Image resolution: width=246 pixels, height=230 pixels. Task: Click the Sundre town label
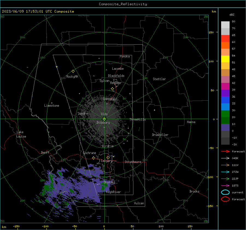pyautogui.click(x=83, y=113)
